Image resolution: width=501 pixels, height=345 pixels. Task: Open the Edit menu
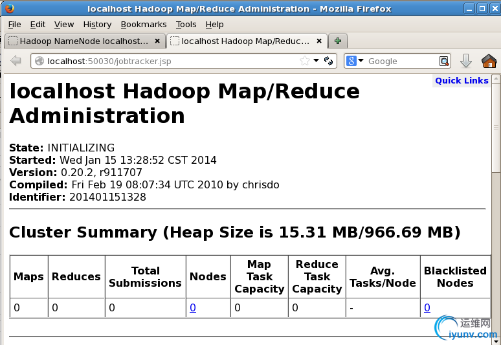pos(38,25)
